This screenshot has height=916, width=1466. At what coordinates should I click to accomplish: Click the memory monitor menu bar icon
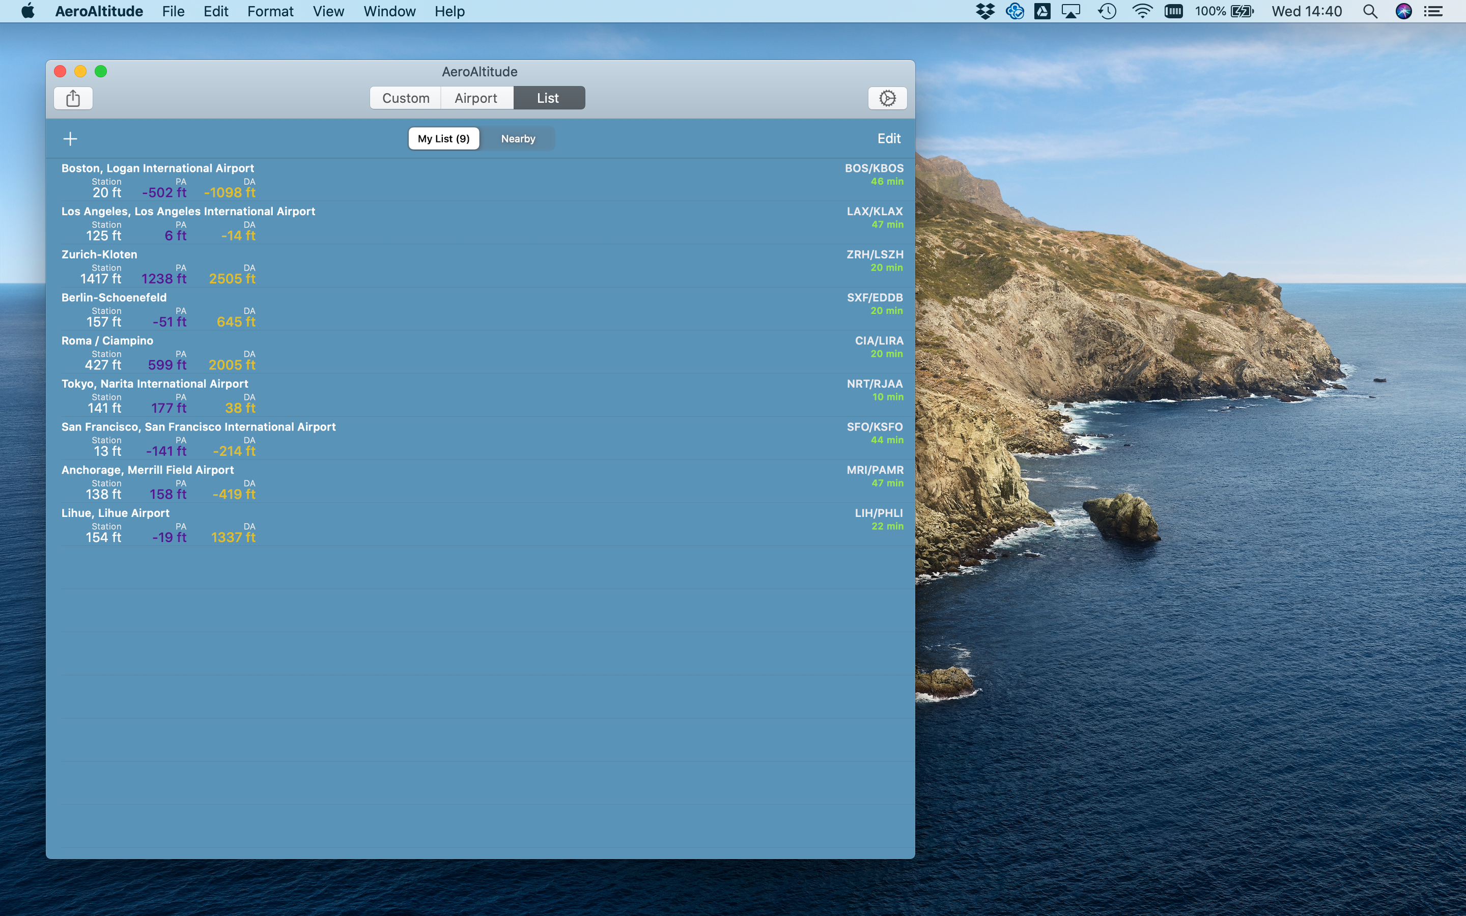[1173, 11]
